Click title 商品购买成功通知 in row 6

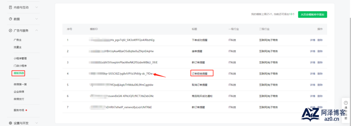click(x=202, y=96)
